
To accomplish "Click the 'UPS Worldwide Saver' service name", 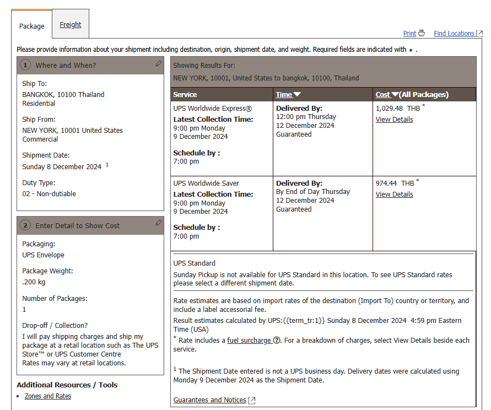I will (x=206, y=183).
